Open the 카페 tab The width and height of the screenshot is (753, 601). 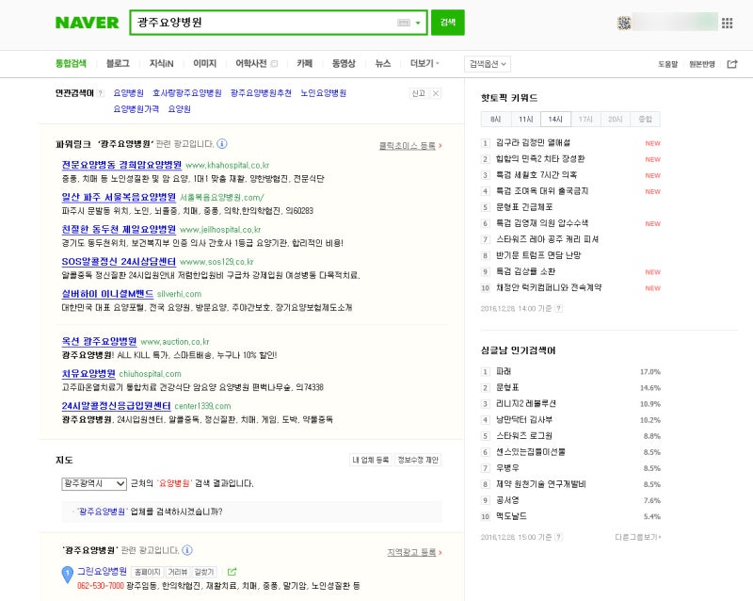[x=304, y=63]
